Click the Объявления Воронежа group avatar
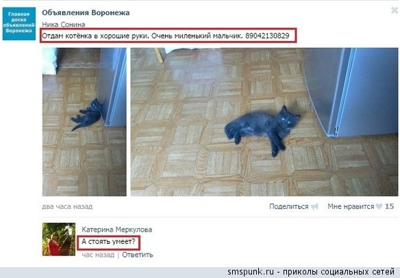The image size is (400, 278). [19, 24]
